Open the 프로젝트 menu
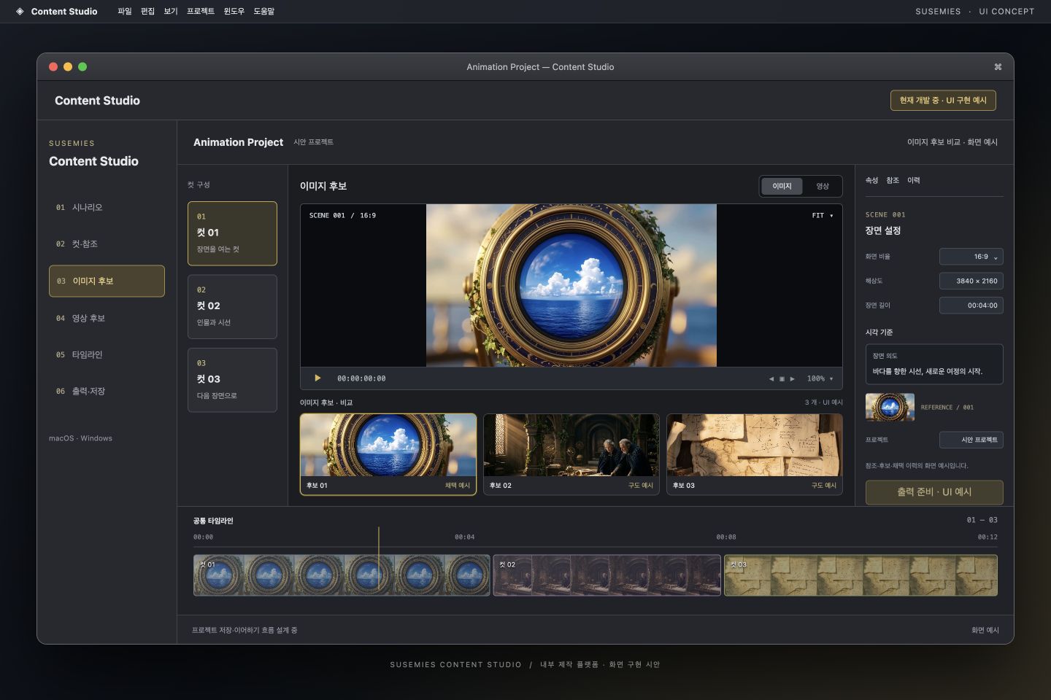This screenshot has height=700, width=1051. coord(201,12)
